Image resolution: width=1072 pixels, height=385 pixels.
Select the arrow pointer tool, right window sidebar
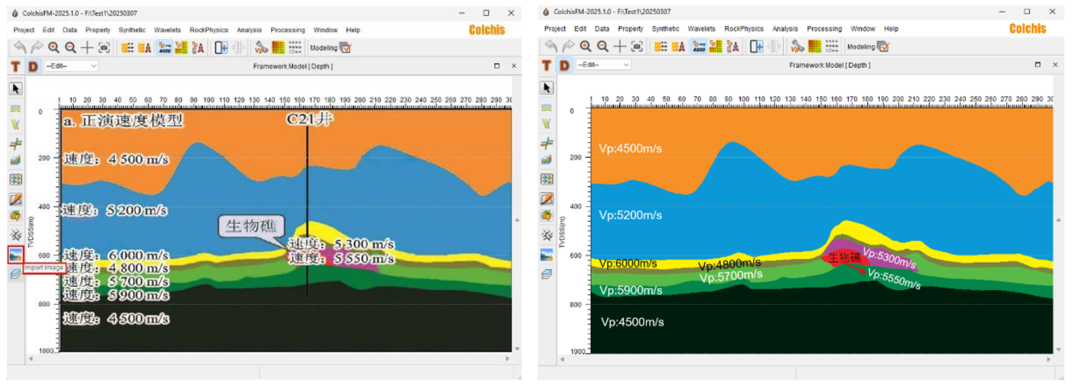pyautogui.click(x=547, y=88)
